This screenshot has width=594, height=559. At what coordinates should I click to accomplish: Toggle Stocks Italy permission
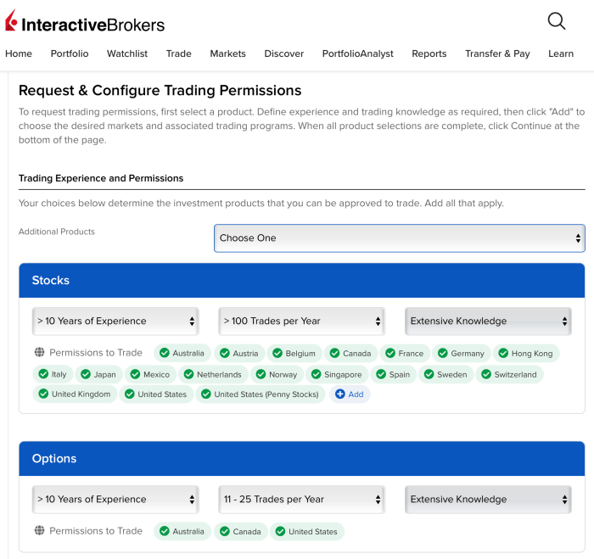(x=53, y=375)
